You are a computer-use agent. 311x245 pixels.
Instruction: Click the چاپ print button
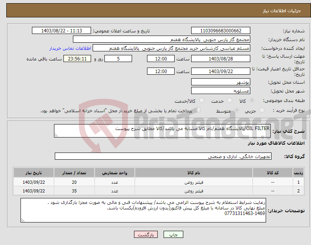tap(173, 234)
